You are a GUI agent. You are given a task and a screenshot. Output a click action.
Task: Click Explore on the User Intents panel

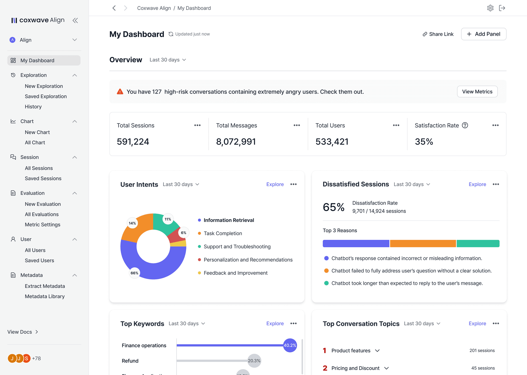[275, 184]
